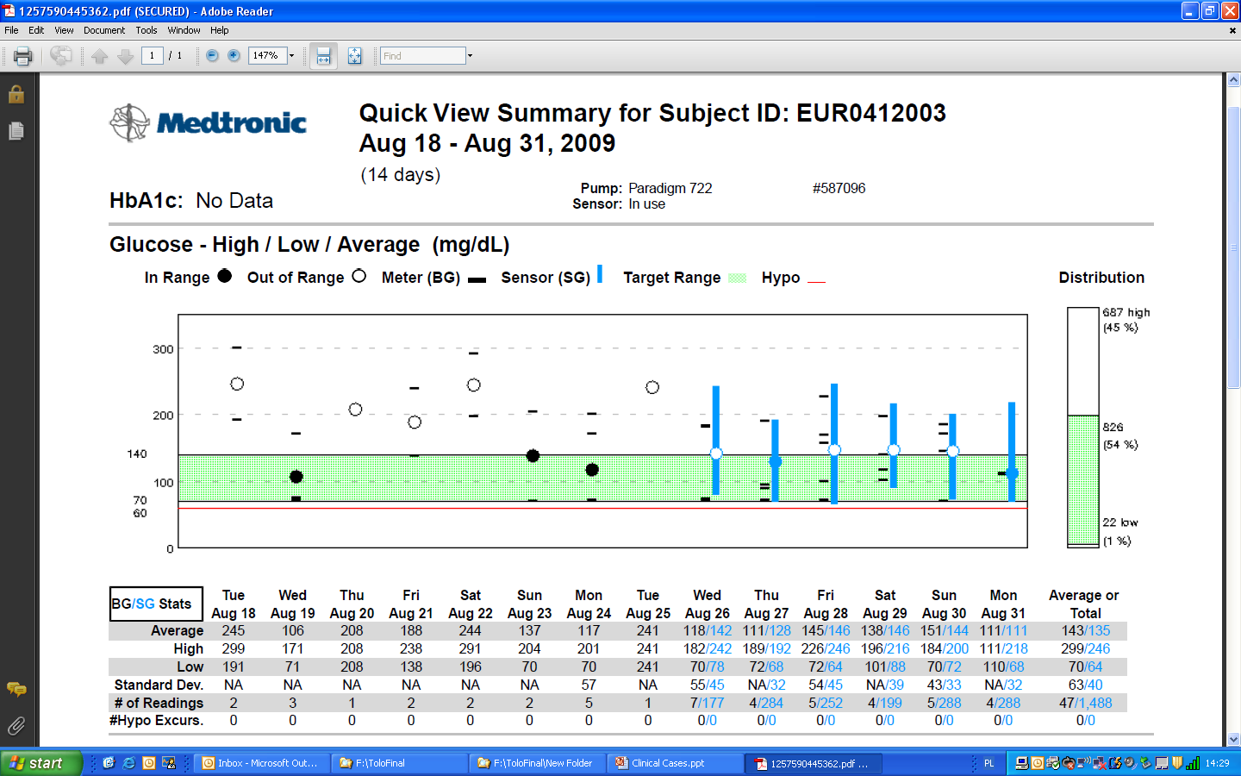1241x776 pixels.
Task: Click the BG/SG Stats table header box
Action: click(x=156, y=604)
